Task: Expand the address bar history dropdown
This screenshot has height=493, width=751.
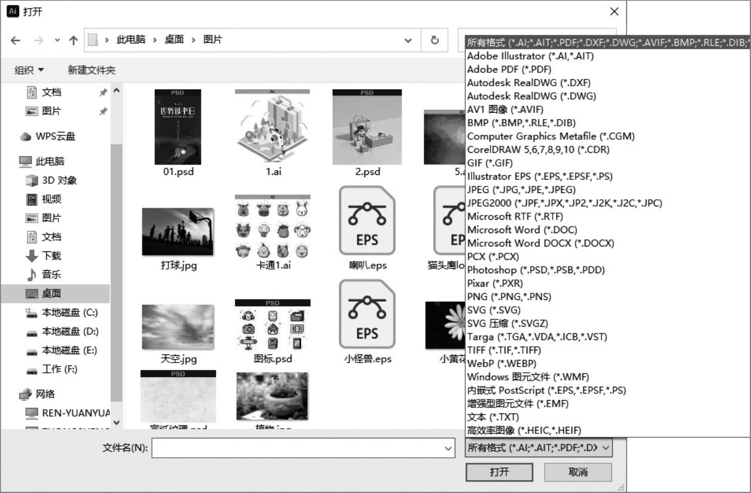Action: 409,40
